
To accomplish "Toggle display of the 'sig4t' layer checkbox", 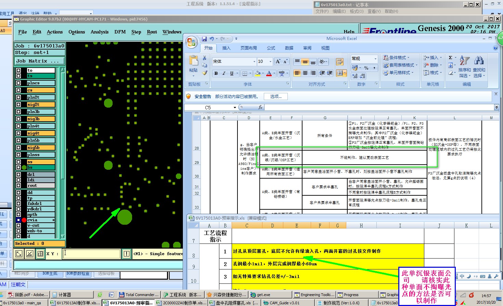I will (x=18, y=133).
